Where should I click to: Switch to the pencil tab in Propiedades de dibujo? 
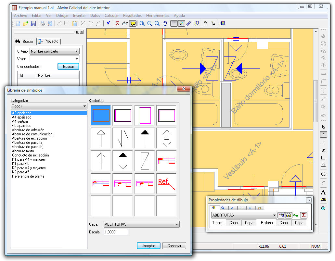pos(232,208)
